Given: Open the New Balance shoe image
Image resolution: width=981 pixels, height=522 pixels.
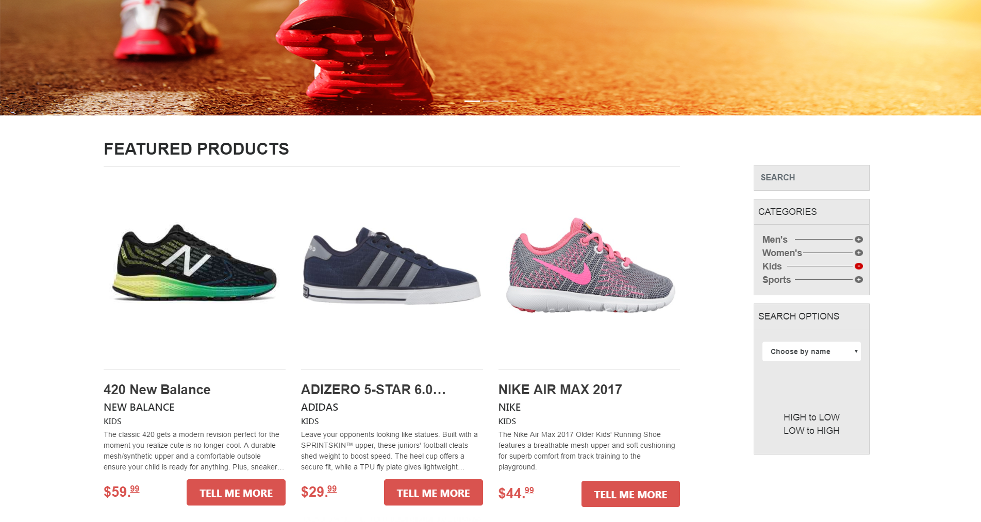Looking at the screenshot, I should [x=194, y=263].
